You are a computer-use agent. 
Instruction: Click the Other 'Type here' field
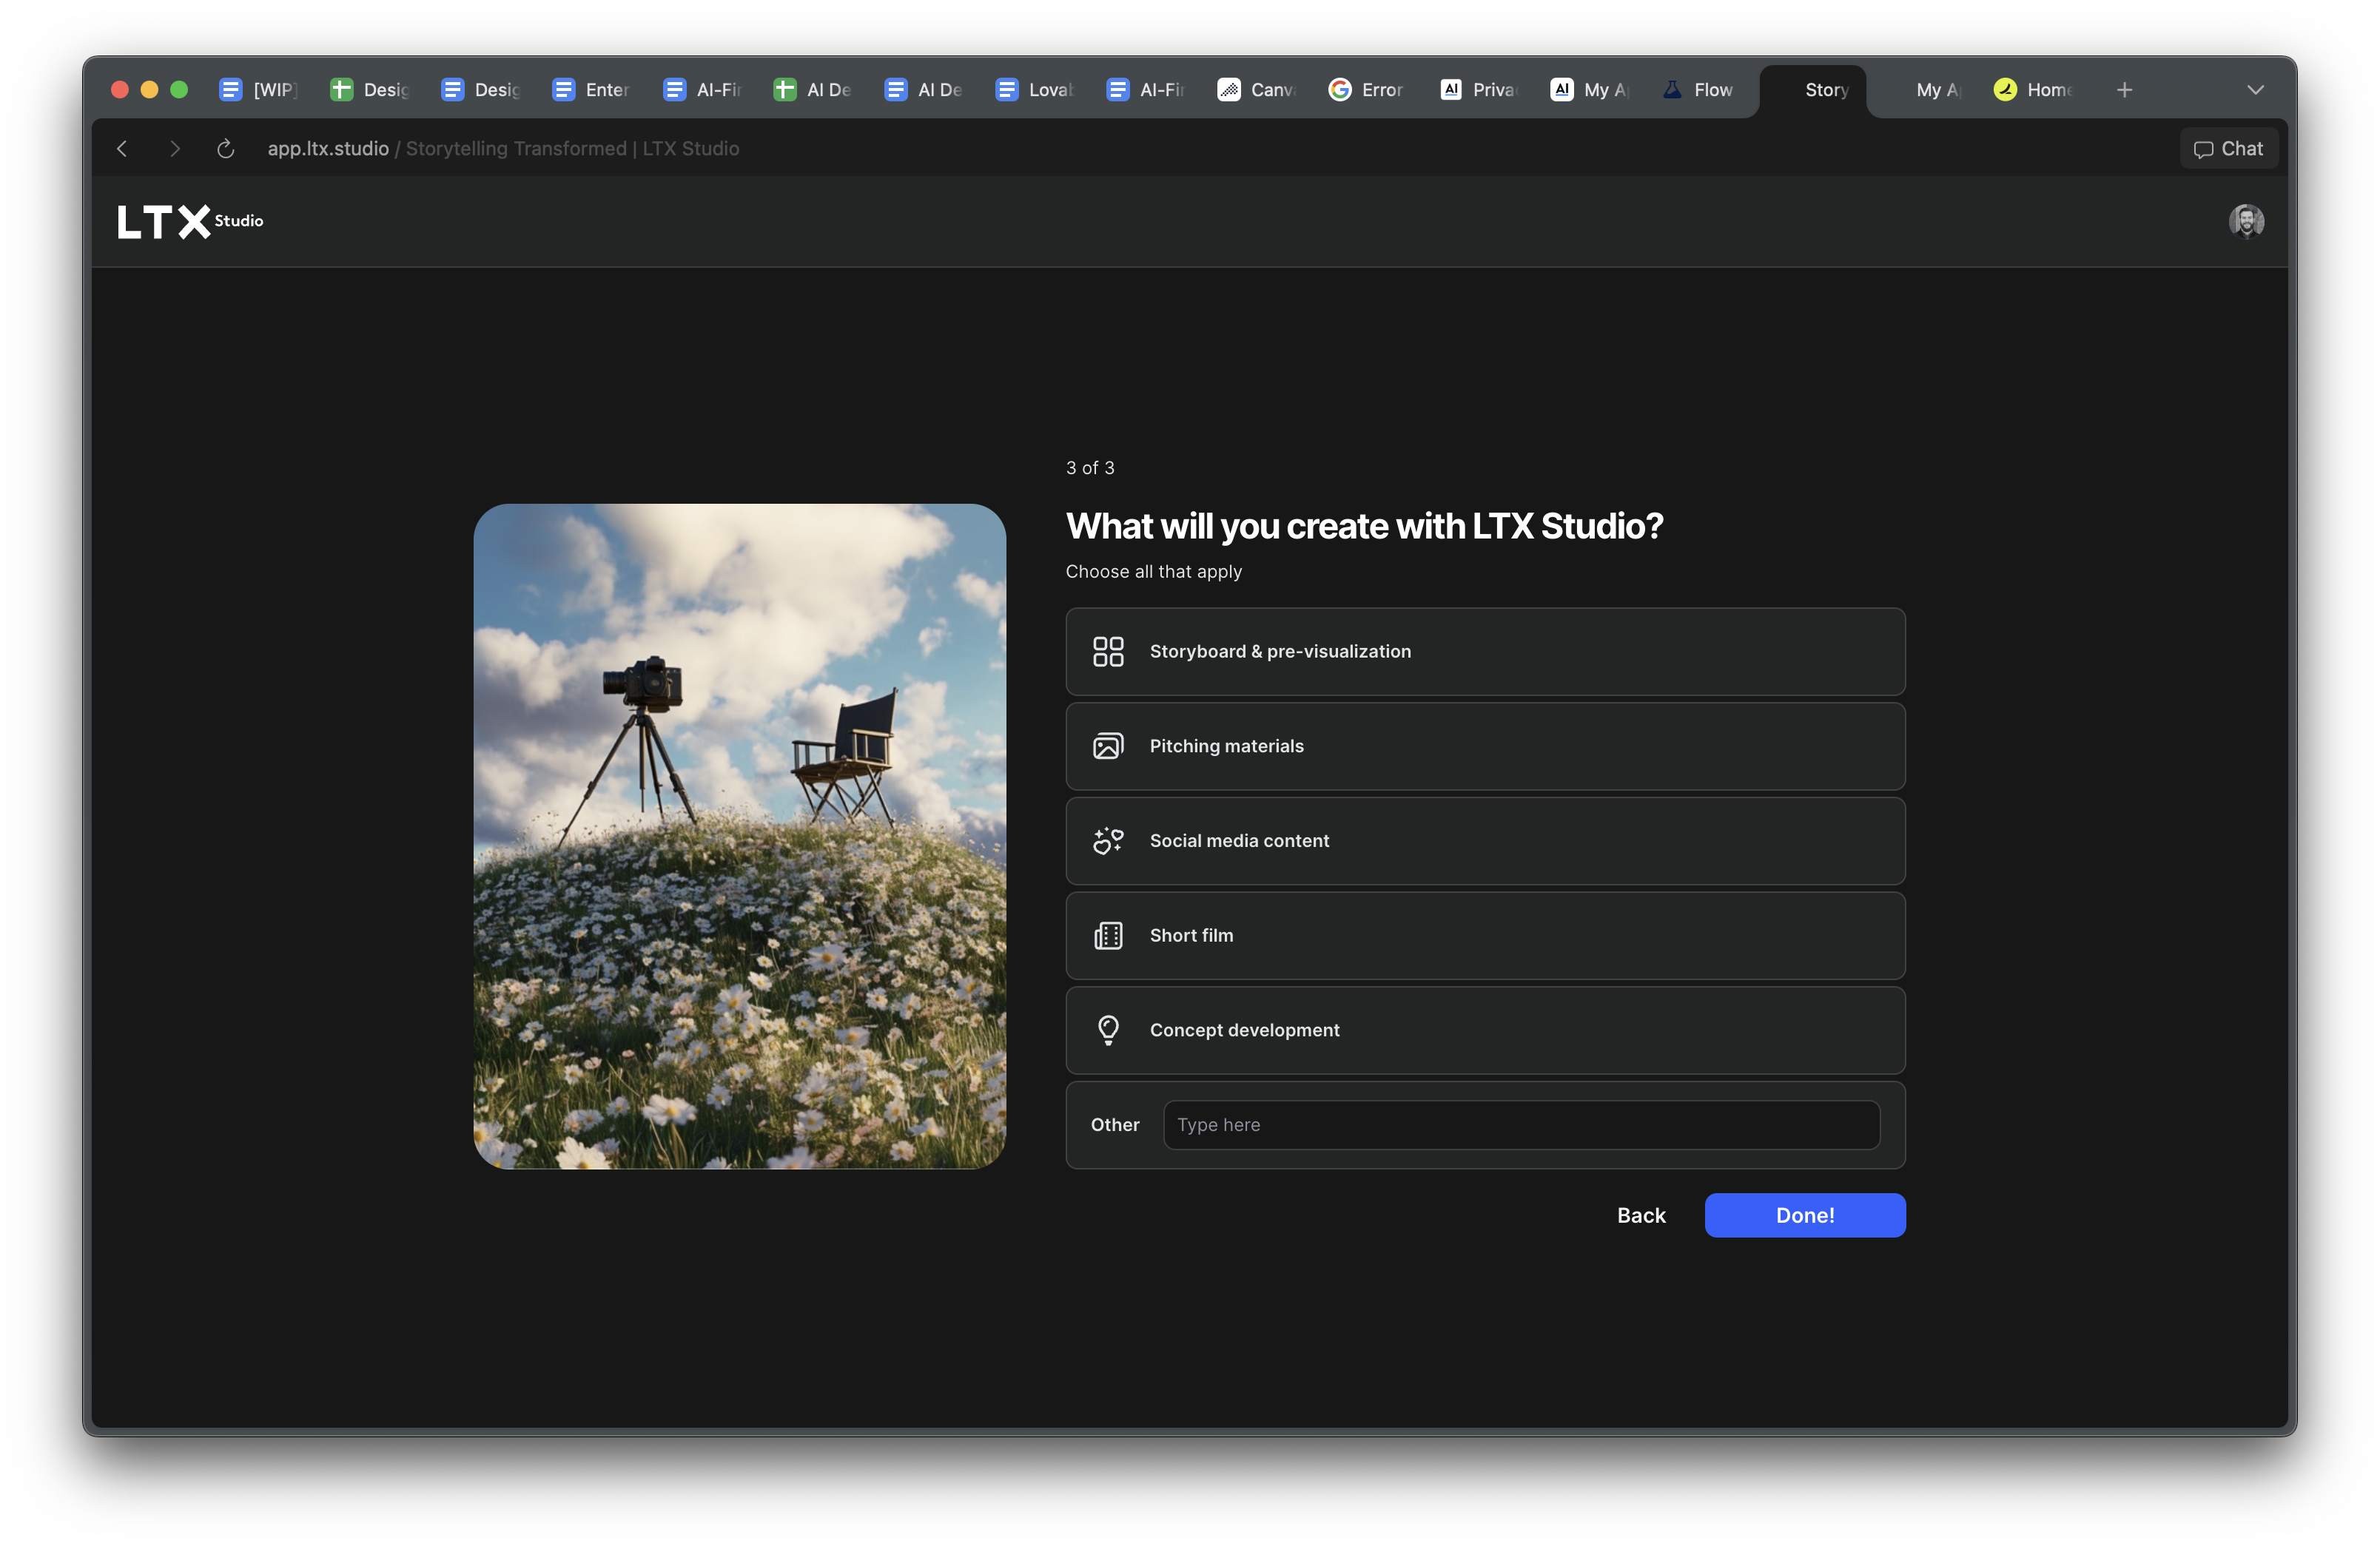tap(1521, 1125)
